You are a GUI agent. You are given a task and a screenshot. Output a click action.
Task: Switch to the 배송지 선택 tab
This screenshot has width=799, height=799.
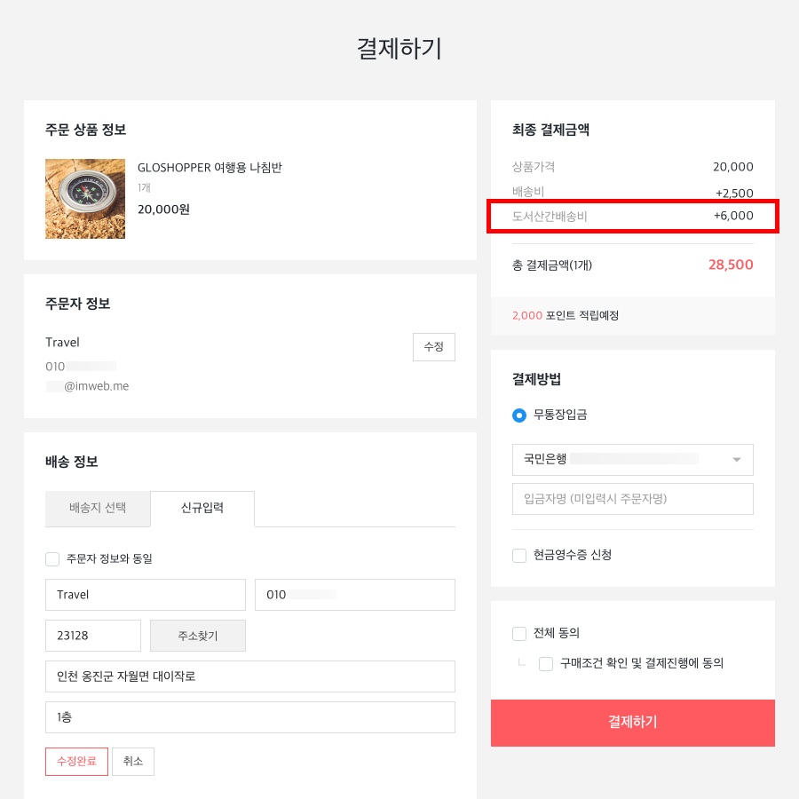[x=98, y=509]
